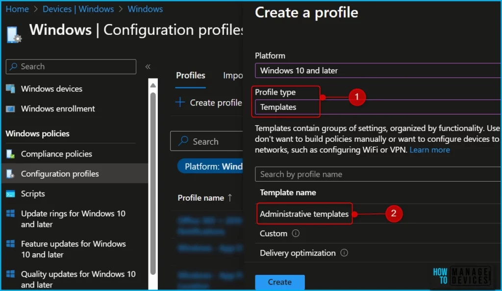This screenshot has height=291, width=502.
Task: Collapse the sidebar with the double chevron
Action: tap(148, 67)
